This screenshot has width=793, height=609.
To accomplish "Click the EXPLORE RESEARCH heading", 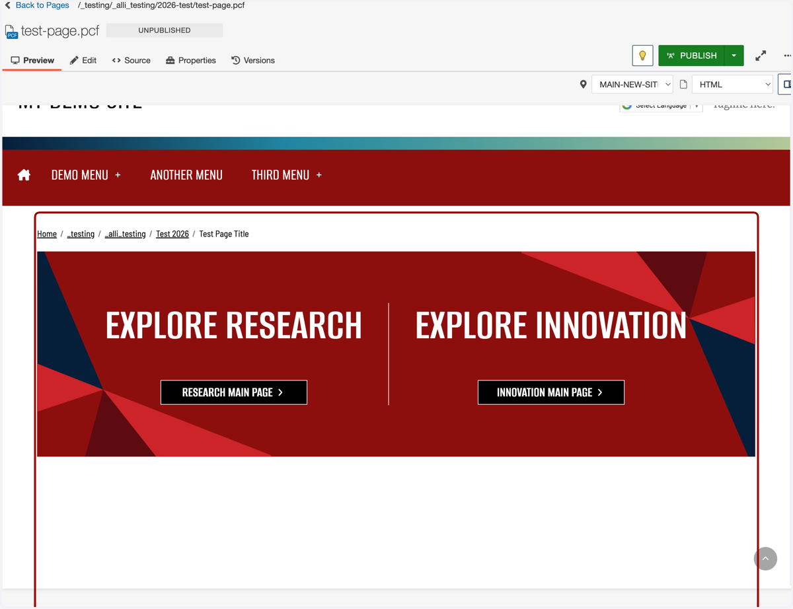I will (x=234, y=326).
